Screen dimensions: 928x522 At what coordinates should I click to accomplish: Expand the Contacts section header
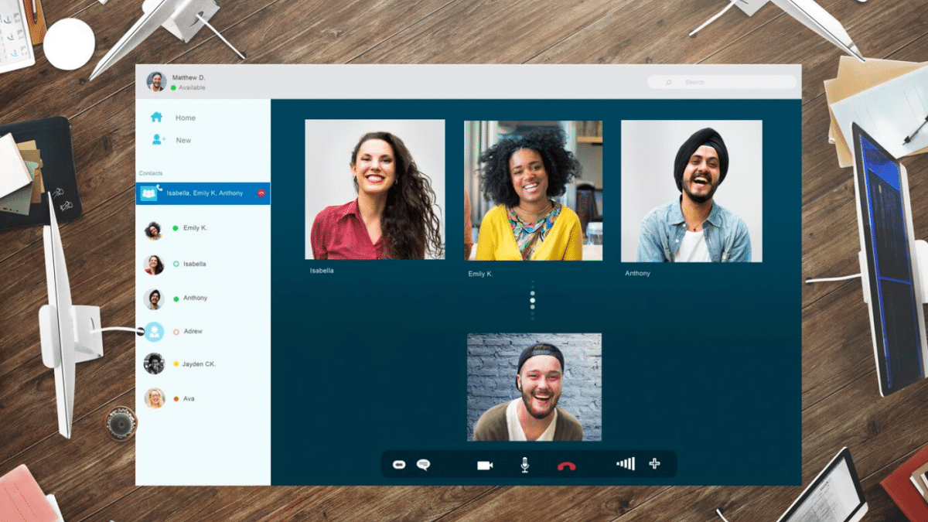point(150,173)
